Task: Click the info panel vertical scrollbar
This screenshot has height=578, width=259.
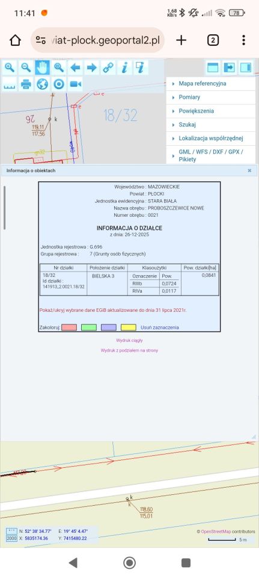Action: click(5, 208)
